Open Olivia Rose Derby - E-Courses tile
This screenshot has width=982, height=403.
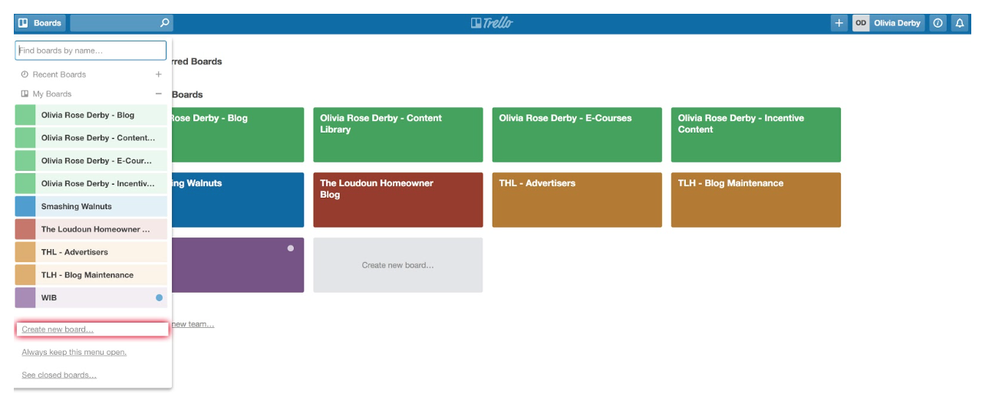coord(577,135)
